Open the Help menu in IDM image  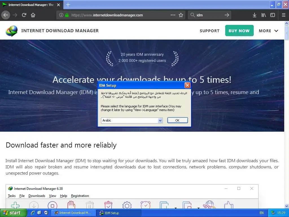click(64, 196)
